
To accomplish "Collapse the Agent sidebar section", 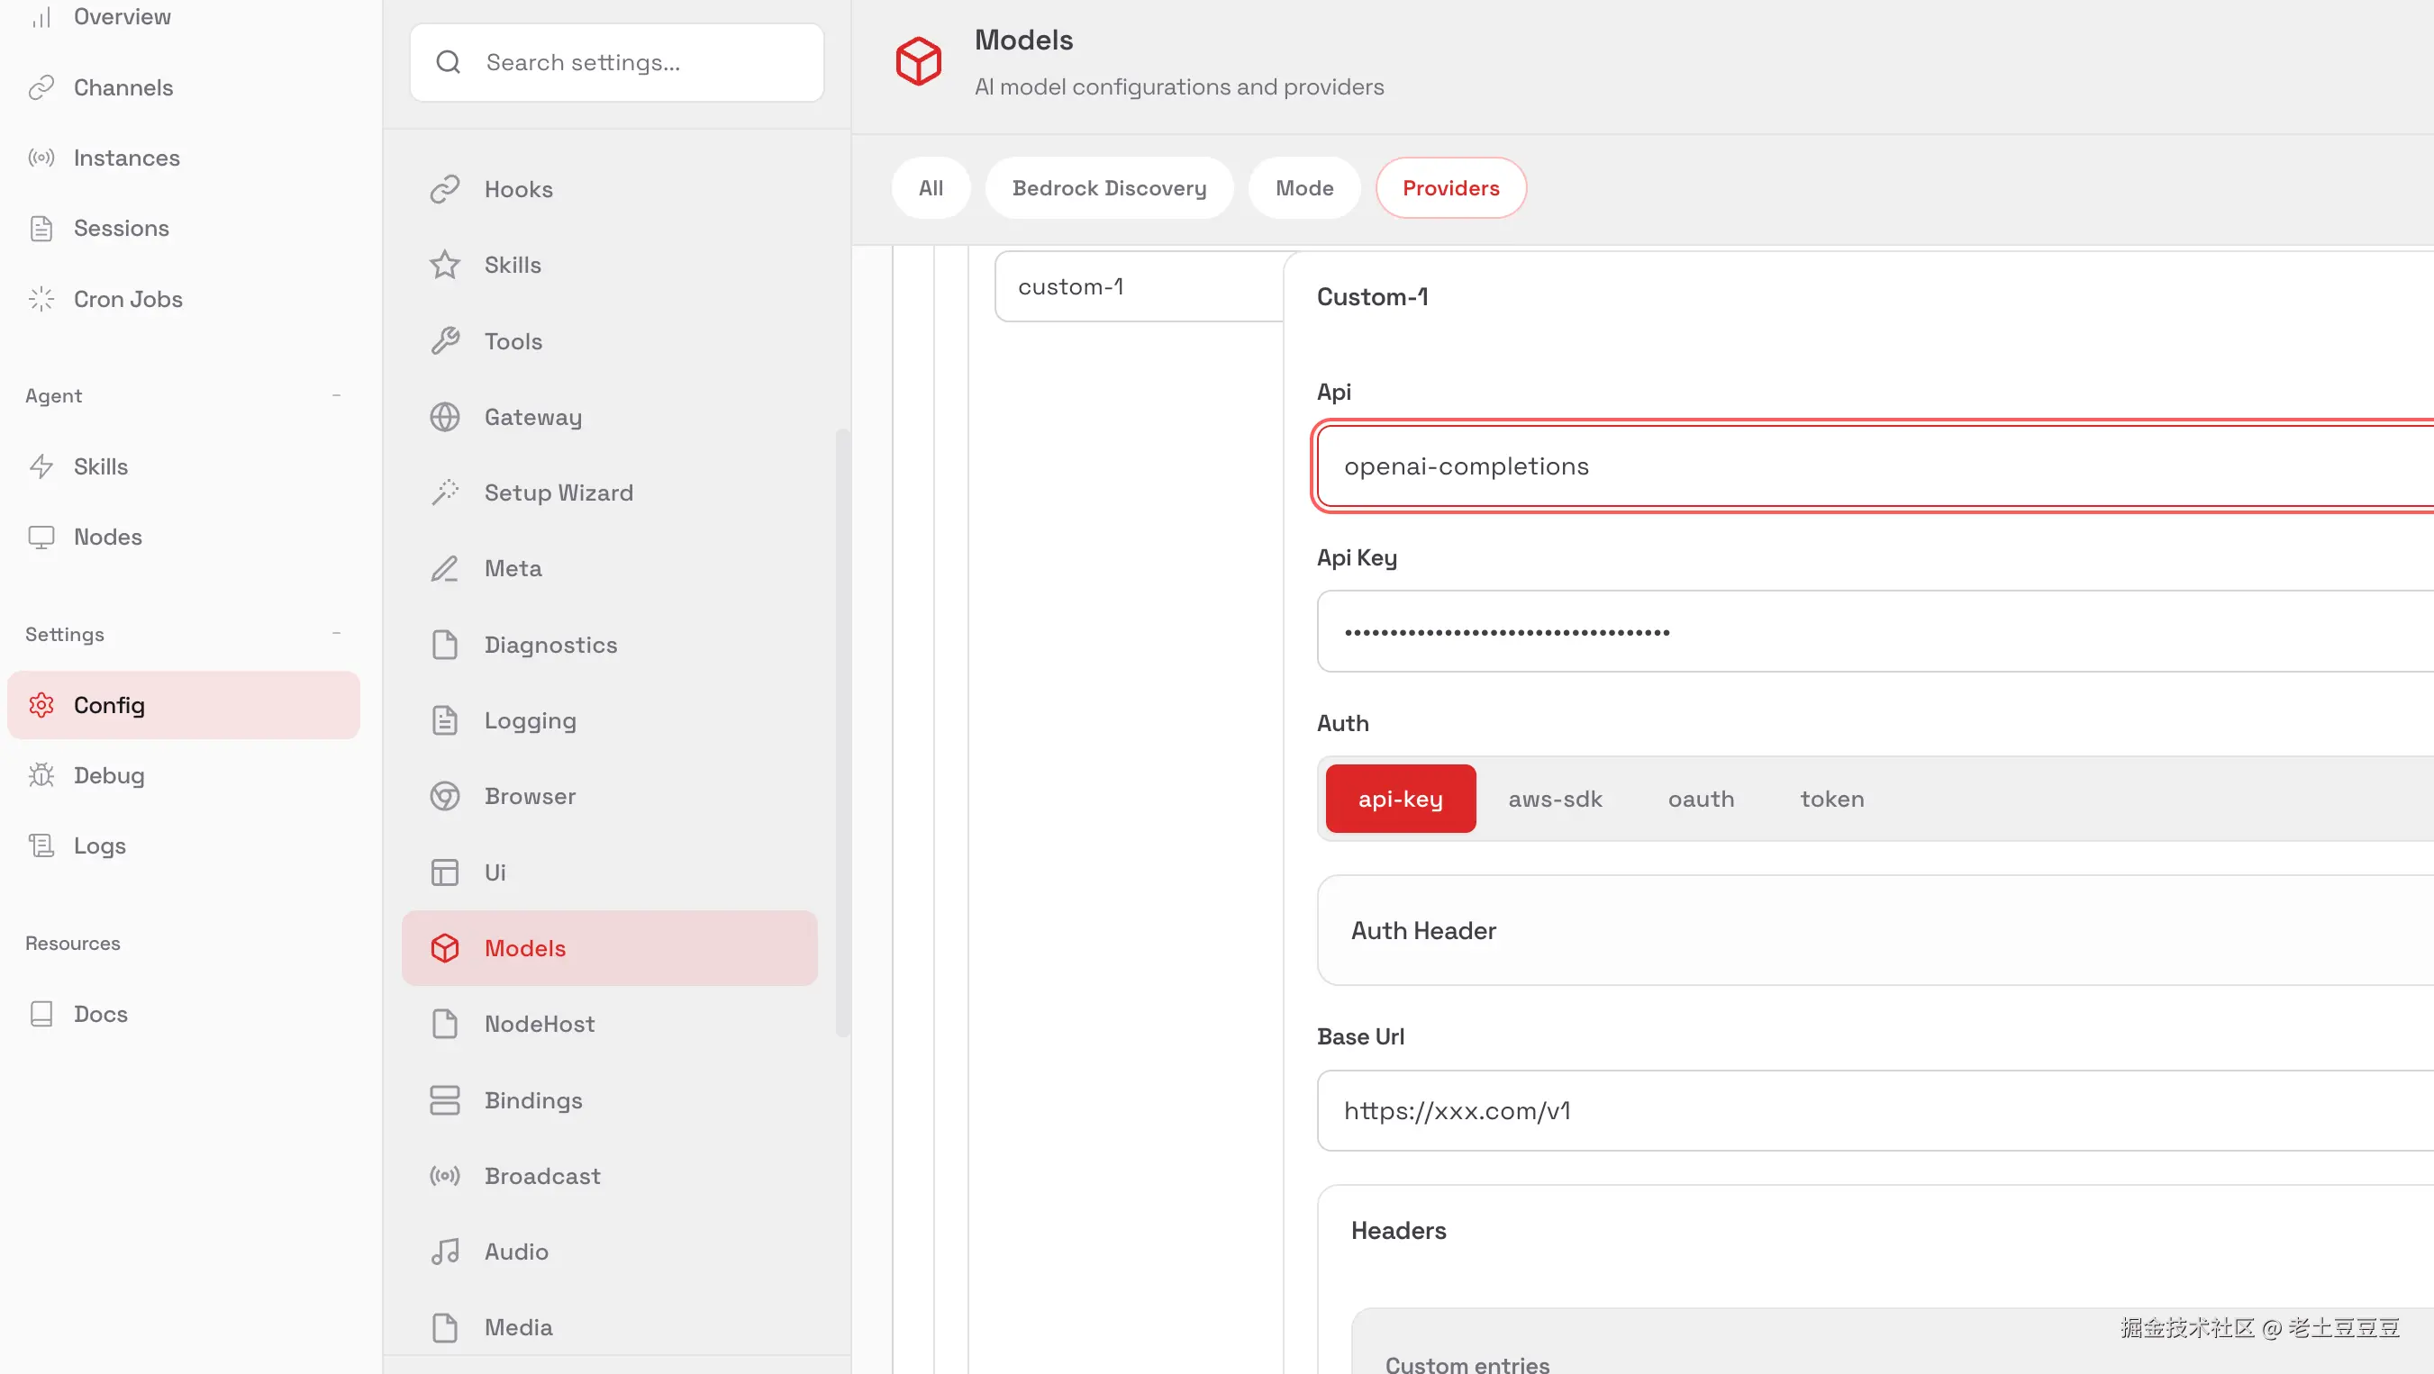I will [336, 394].
